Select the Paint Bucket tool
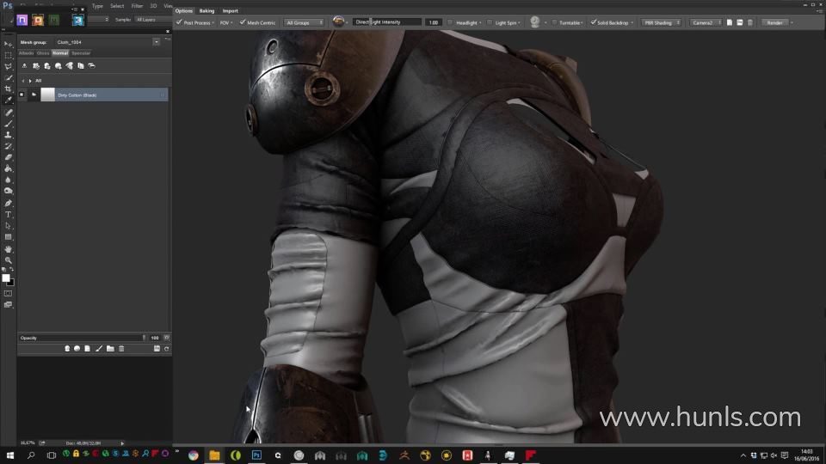The height and width of the screenshot is (464, 826). (8, 168)
